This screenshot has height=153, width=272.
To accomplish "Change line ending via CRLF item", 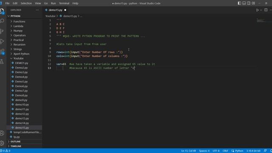I will (225, 151).
